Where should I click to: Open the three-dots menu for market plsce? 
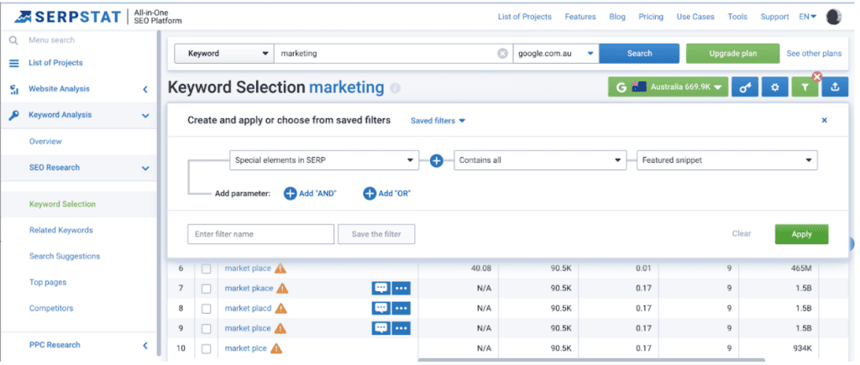tap(401, 328)
